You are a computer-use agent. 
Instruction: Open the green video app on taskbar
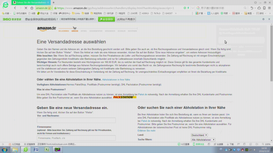(57, 149)
